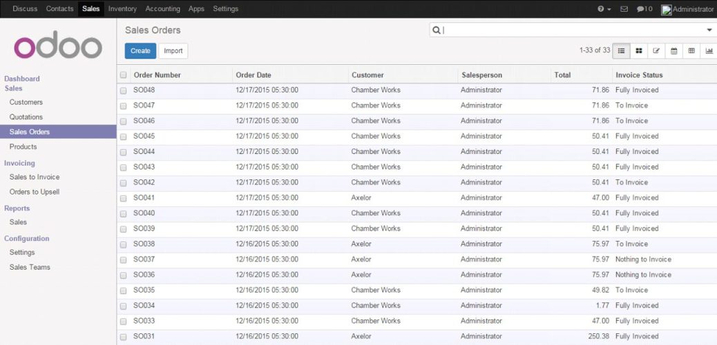The image size is (717, 345).
Task: Sort by Total column header
Action: coord(562,75)
